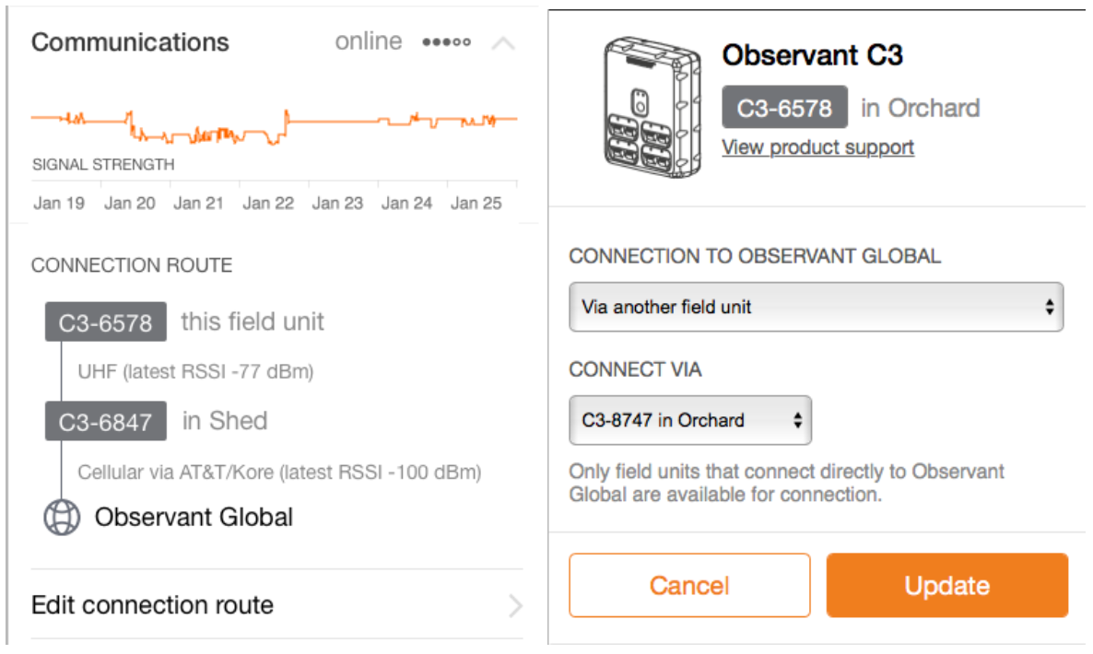Viewport: 1093px width, 654px height.
Task: Open Edit connection route
Action: click(x=153, y=605)
